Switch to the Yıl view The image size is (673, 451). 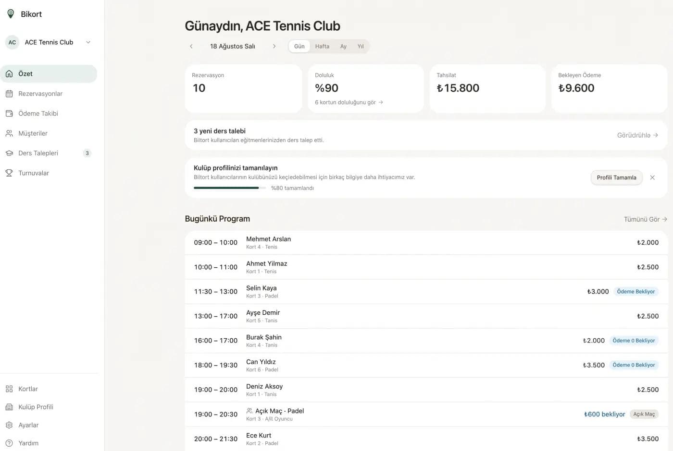(361, 47)
